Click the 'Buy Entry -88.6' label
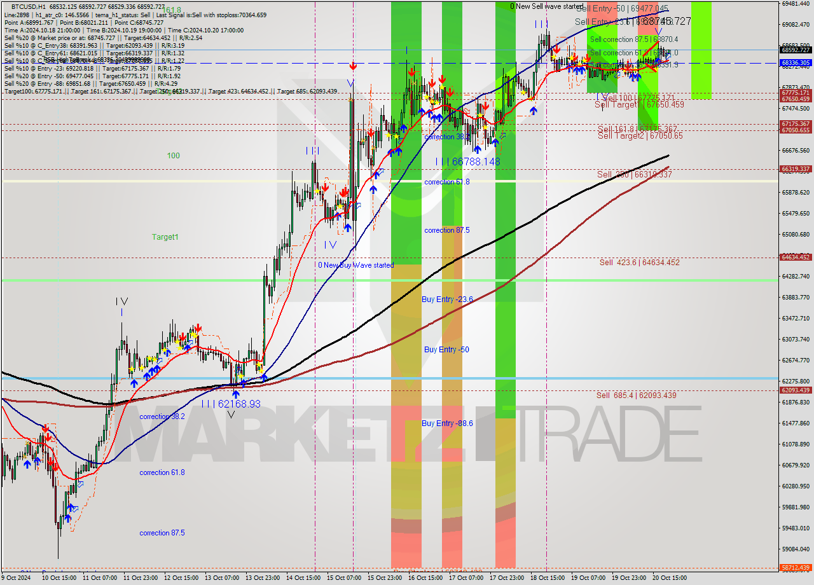Viewport: 814px width, 585px height. click(447, 423)
